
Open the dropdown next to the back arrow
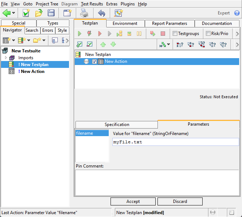(x=14, y=13)
